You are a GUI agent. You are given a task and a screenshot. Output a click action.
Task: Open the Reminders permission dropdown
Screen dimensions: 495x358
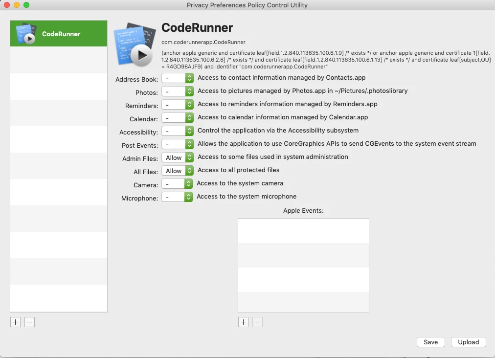coord(178,105)
